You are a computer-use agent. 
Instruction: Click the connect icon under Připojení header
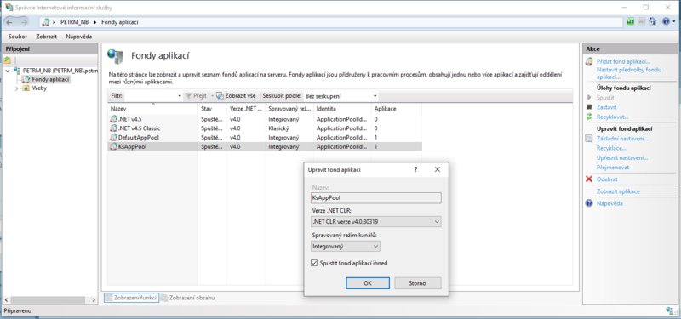8,60
